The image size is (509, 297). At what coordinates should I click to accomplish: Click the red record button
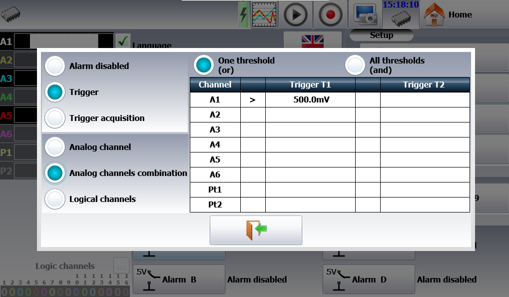330,14
